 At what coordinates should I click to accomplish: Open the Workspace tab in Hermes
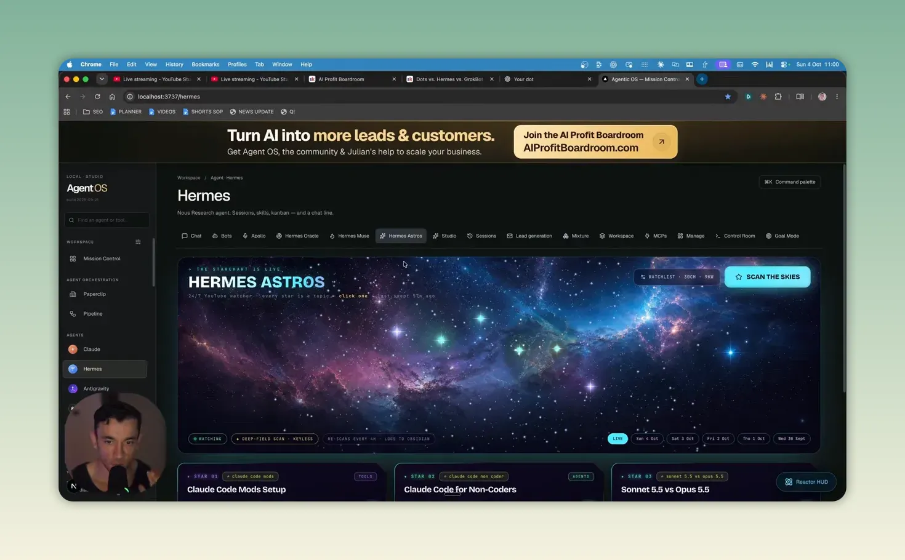point(616,236)
